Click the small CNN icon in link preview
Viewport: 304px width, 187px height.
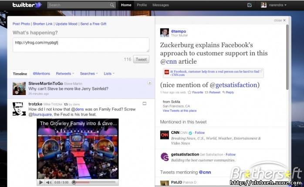click(167, 72)
